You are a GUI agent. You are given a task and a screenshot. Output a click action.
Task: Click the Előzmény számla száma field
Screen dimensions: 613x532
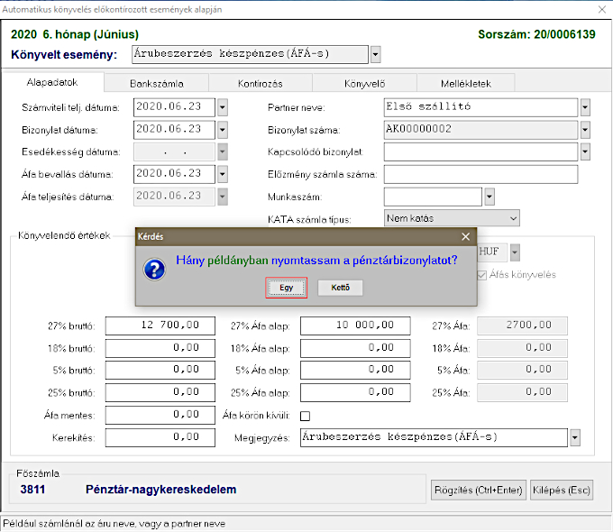click(480, 174)
